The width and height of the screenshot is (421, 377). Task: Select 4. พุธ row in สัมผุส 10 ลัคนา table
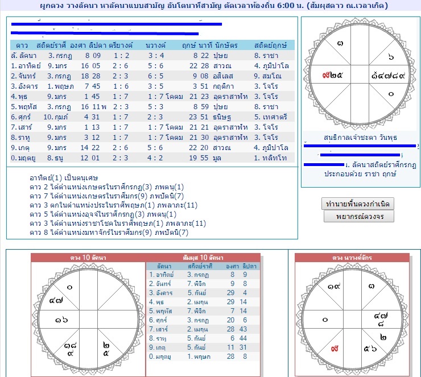pos(203,302)
